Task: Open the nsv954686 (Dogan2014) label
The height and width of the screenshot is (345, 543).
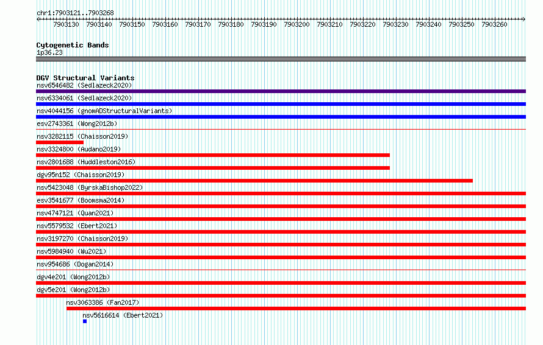Action: [x=75, y=264]
